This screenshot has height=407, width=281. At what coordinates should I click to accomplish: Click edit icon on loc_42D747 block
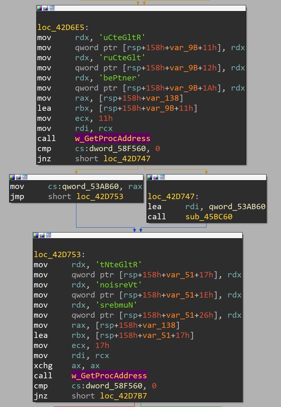(156, 177)
